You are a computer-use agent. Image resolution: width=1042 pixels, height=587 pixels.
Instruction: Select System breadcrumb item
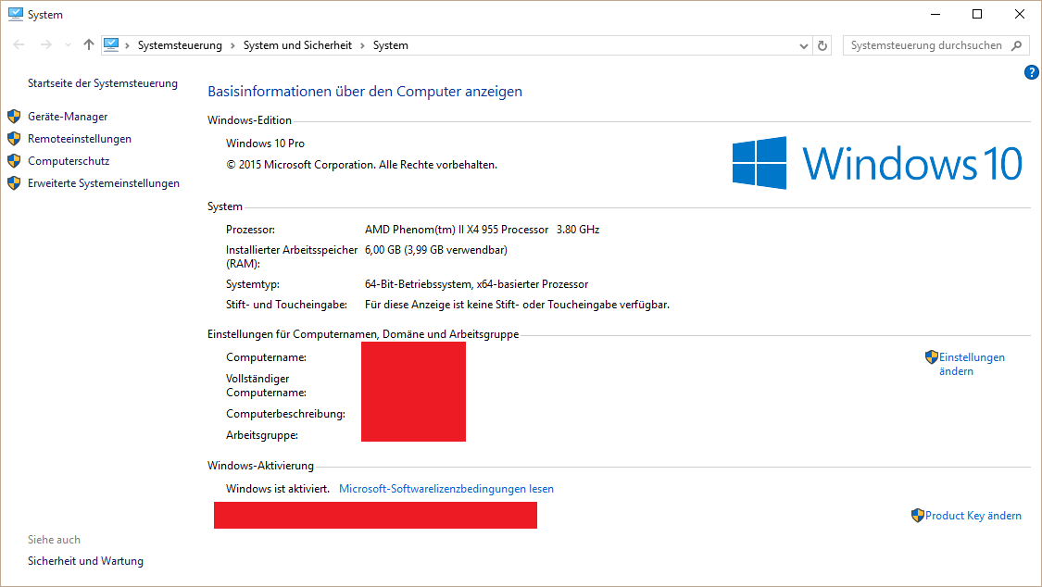pos(390,45)
